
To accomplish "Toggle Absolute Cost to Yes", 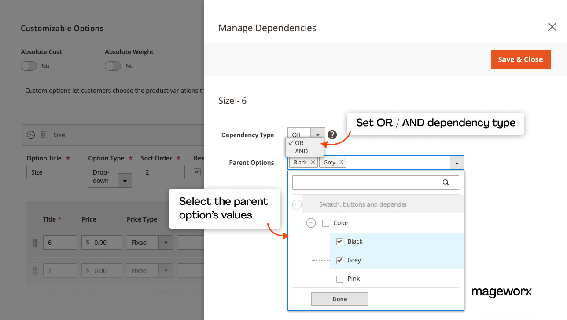I will pyautogui.click(x=29, y=65).
